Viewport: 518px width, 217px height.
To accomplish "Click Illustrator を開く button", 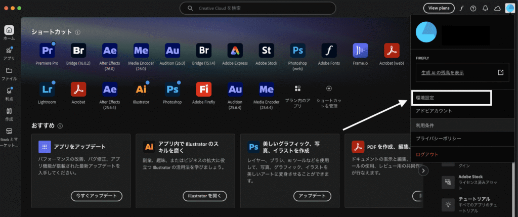I will (x=204, y=196).
